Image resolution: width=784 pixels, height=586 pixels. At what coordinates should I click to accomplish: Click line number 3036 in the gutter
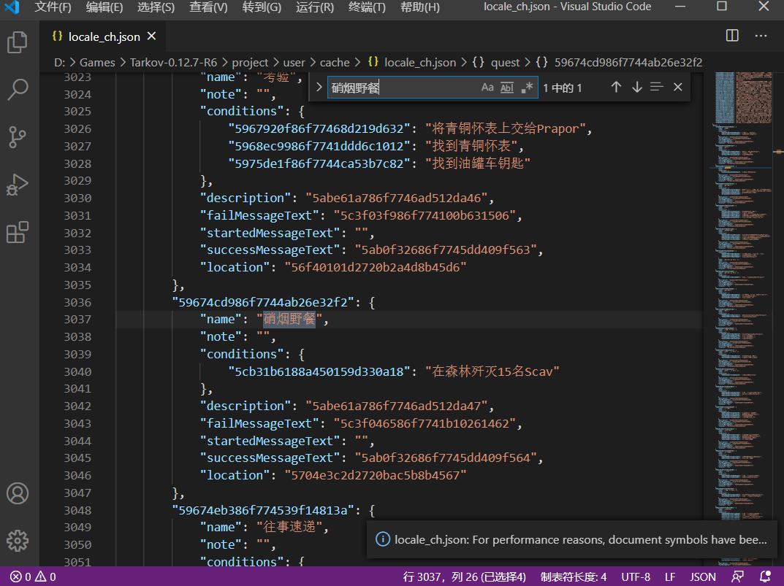click(77, 302)
